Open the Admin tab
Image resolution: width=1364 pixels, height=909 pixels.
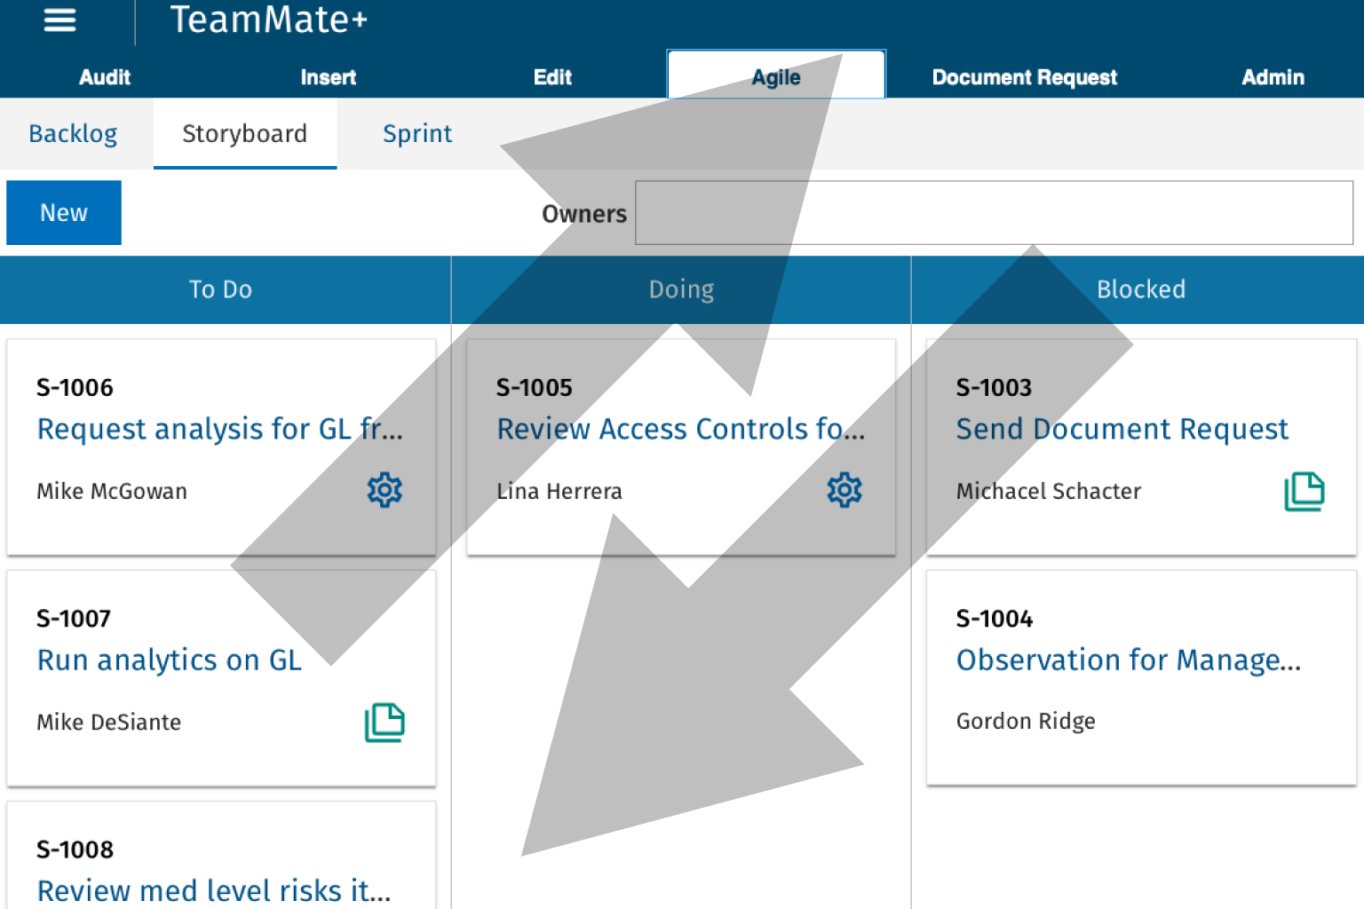(1273, 77)
